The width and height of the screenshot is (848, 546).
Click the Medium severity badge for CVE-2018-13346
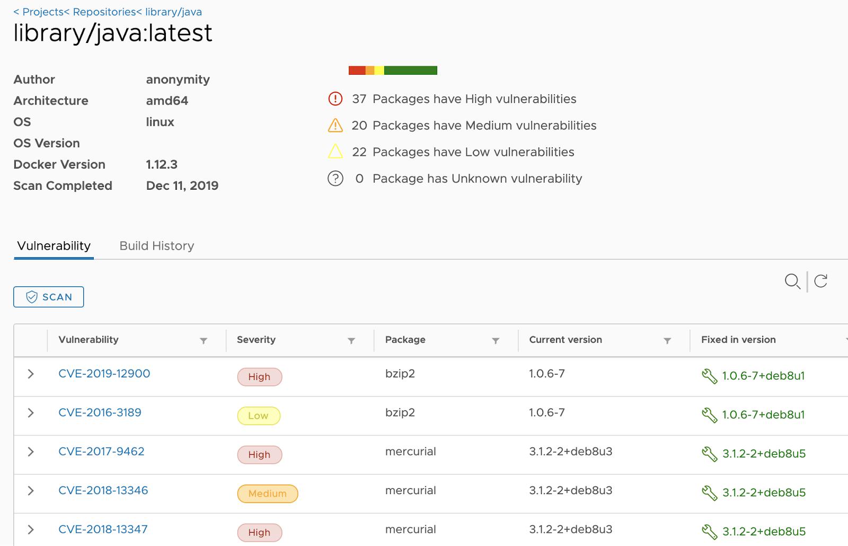(x=267, y=494)
